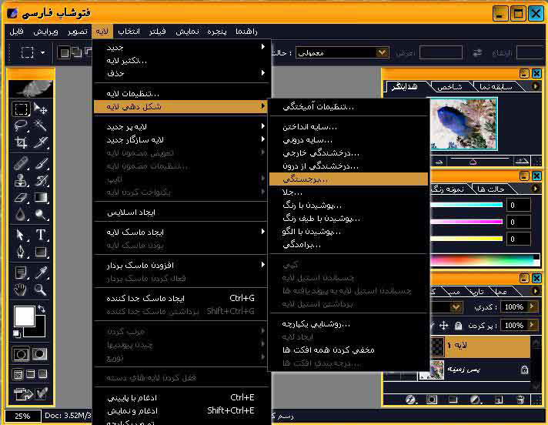
Task: Click the 25% zoom field in status bar
Action: coord(23,416)
